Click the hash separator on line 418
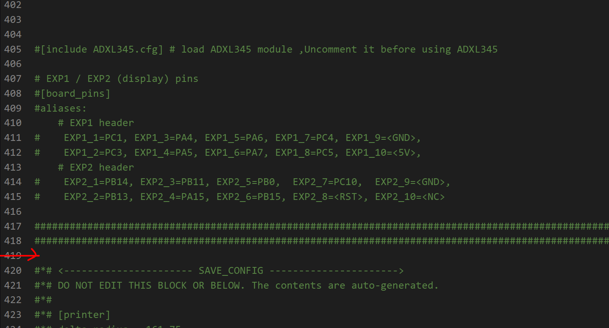This screenshot has height=328, width=609. 322,241
